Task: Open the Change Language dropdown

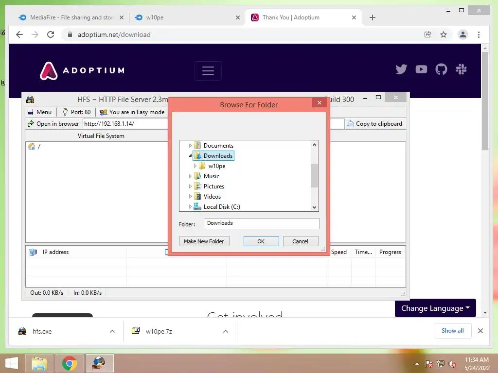Action: [435, 308]
